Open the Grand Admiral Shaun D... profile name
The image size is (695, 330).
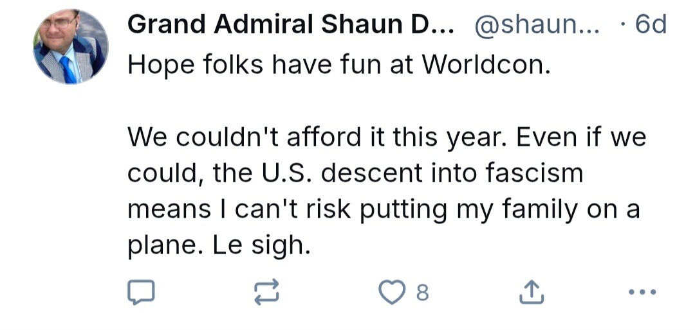pos(291,24)
